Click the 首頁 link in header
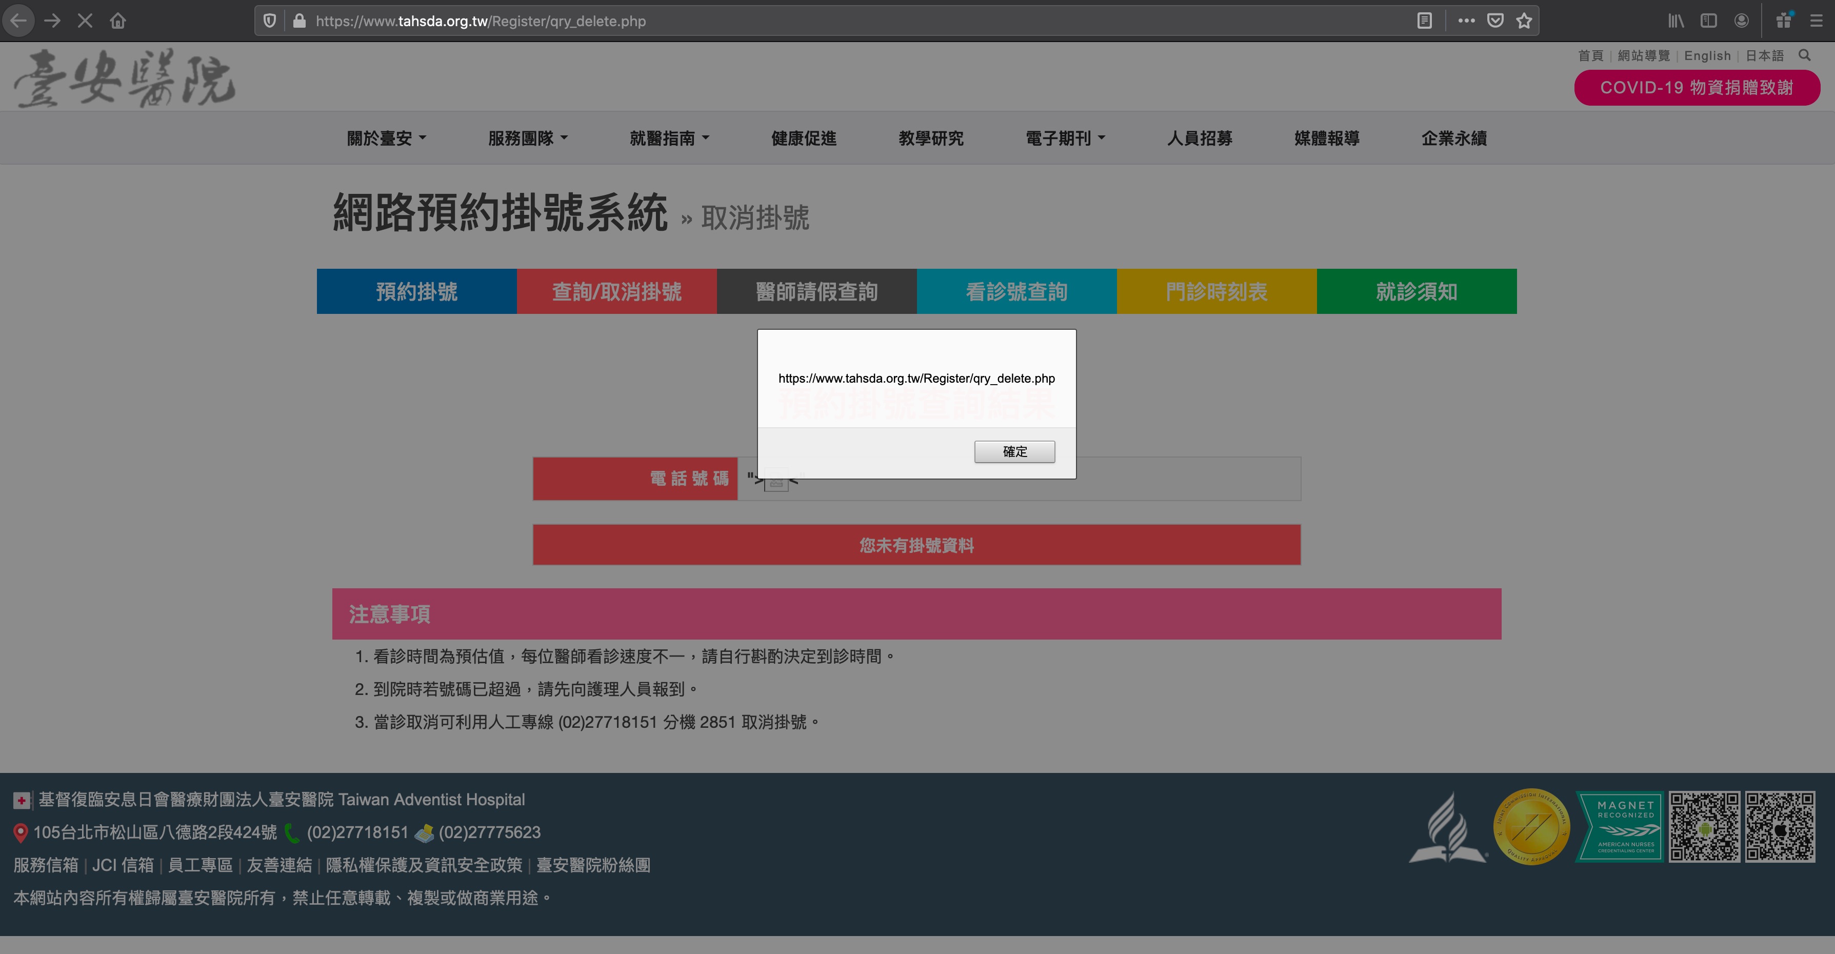The height and width of the screenshot is (954, 1835). (1590, 55)
